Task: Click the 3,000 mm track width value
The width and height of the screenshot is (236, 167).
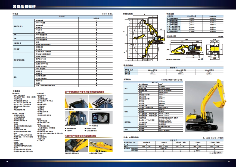Action: point(209,74)
